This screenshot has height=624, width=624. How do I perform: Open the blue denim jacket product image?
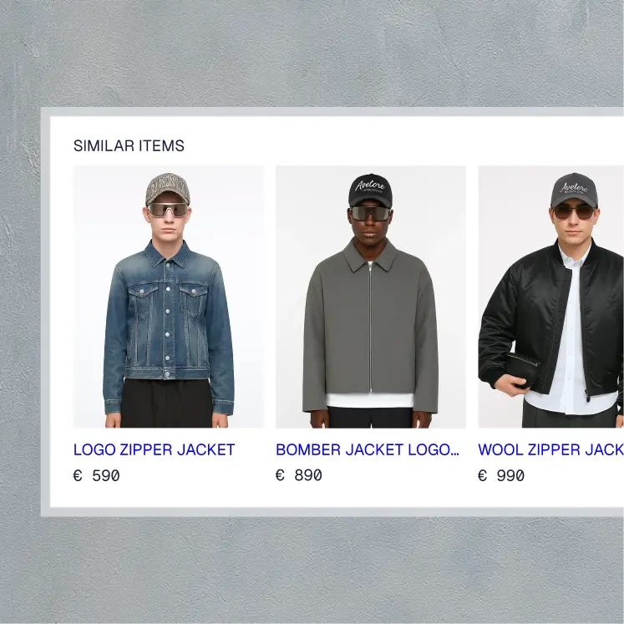[169, 297]
